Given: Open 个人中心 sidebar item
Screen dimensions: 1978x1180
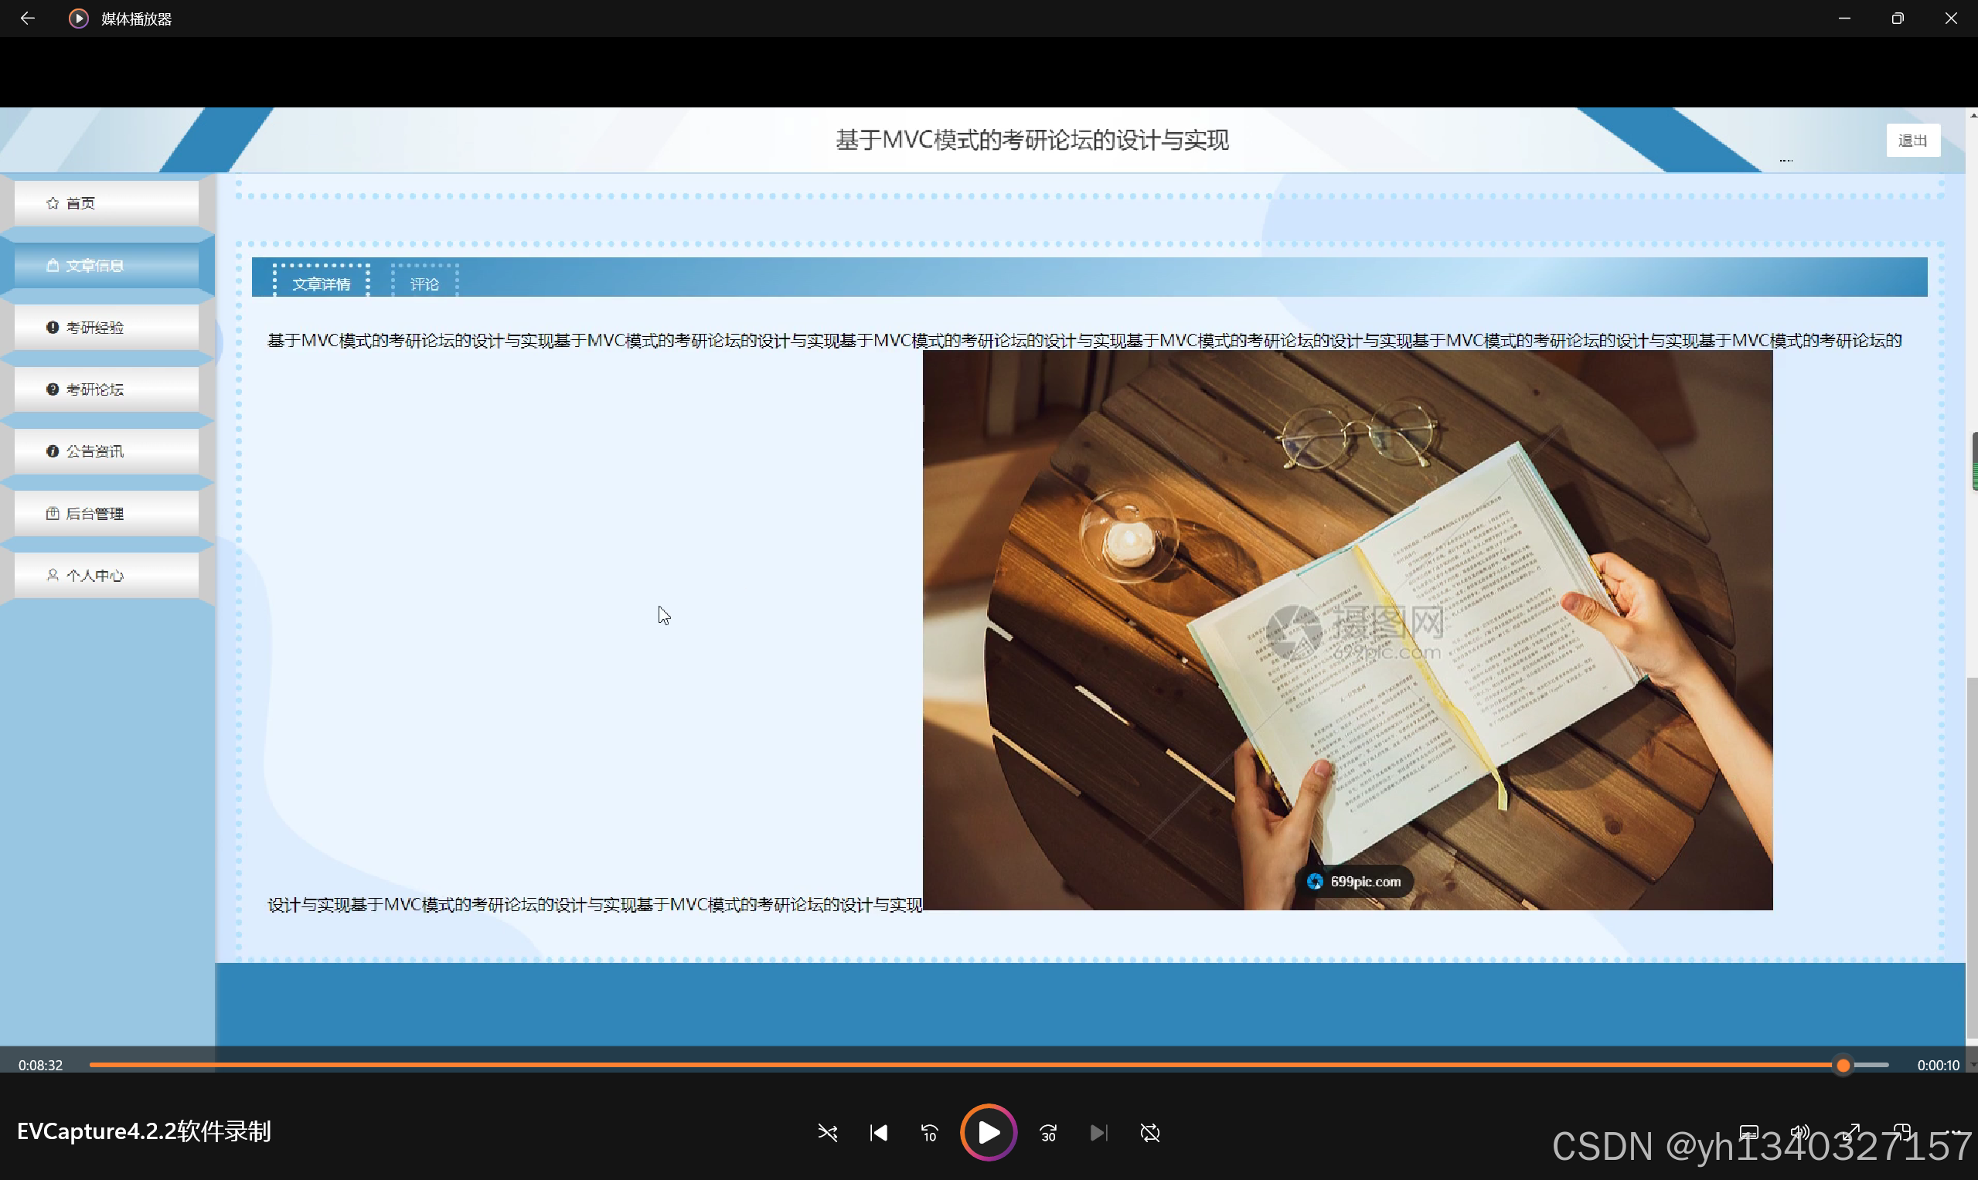Looking at the screenshot, I should (x=106, y=575).
